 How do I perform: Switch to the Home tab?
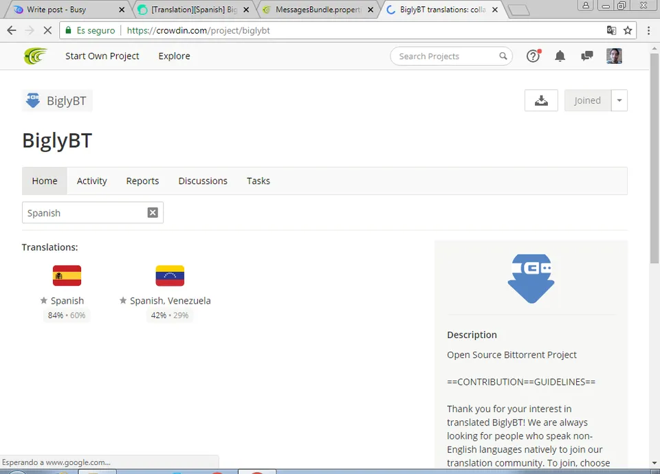tap(45, 181)
